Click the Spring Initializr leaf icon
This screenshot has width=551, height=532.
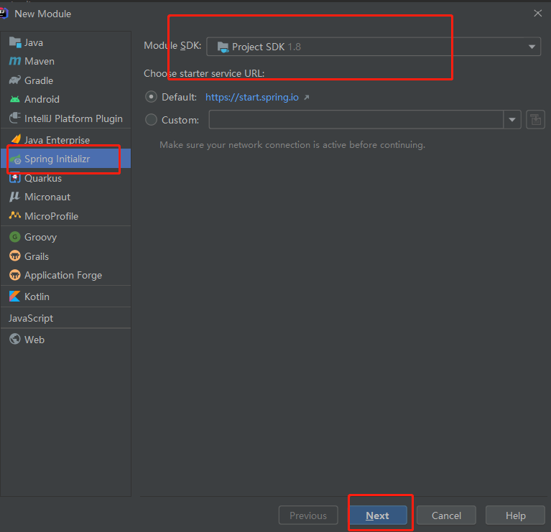coord(16,159)
